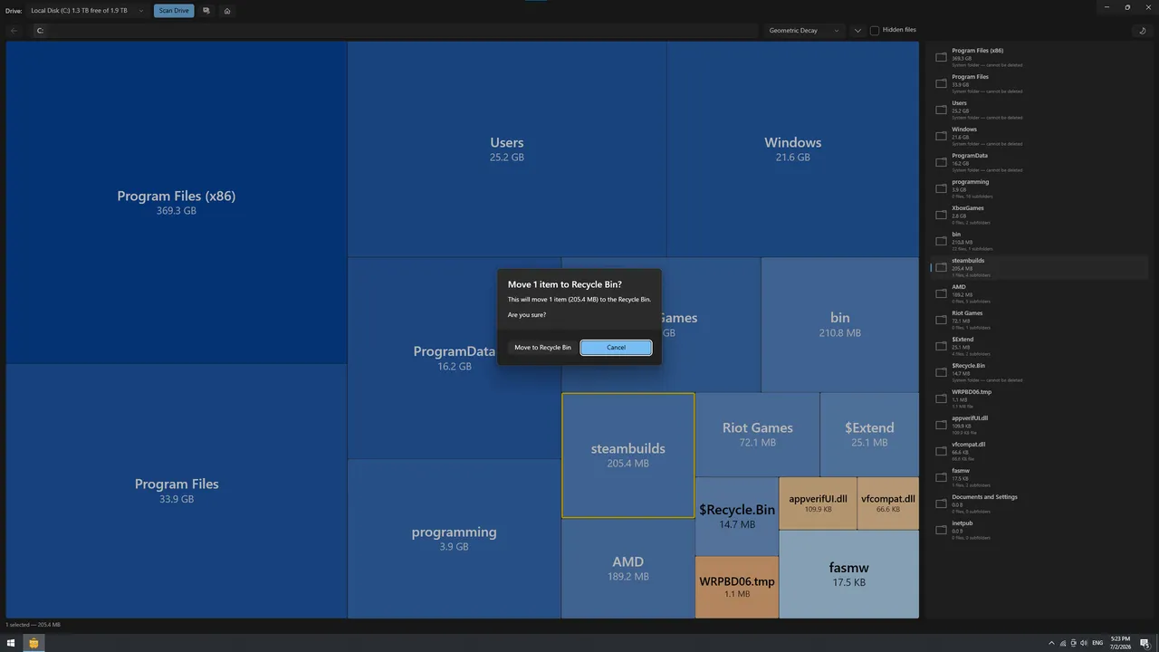Select the highlighted steambuilds treemap tile
1159x652 pixels.
627,455
